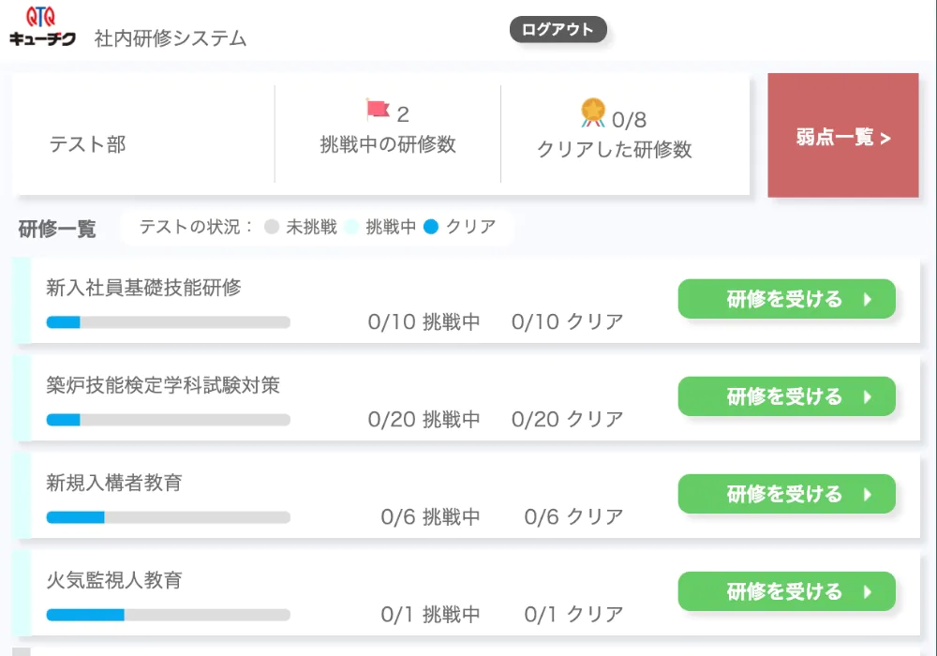The height and width of the screenshot is (656, 937).
Task: Start 築炉技能検定学科試験対策 training
Action: point(786,396)
